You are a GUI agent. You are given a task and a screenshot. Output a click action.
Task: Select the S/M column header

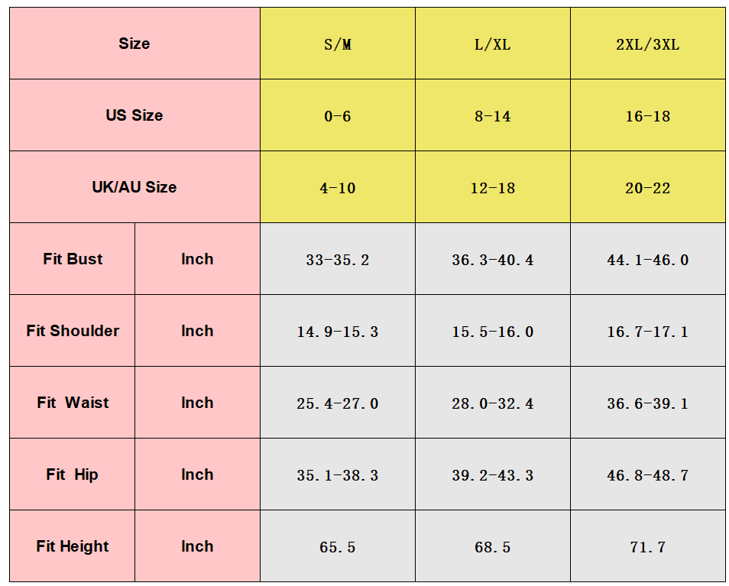click(338, 44)
